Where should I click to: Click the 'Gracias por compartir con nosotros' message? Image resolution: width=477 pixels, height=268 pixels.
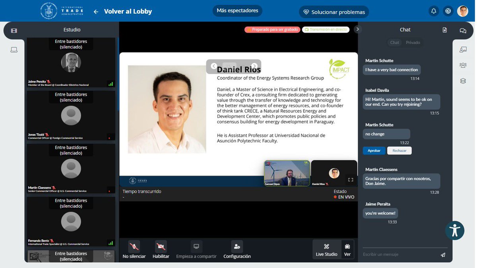(x=401, y=181)
